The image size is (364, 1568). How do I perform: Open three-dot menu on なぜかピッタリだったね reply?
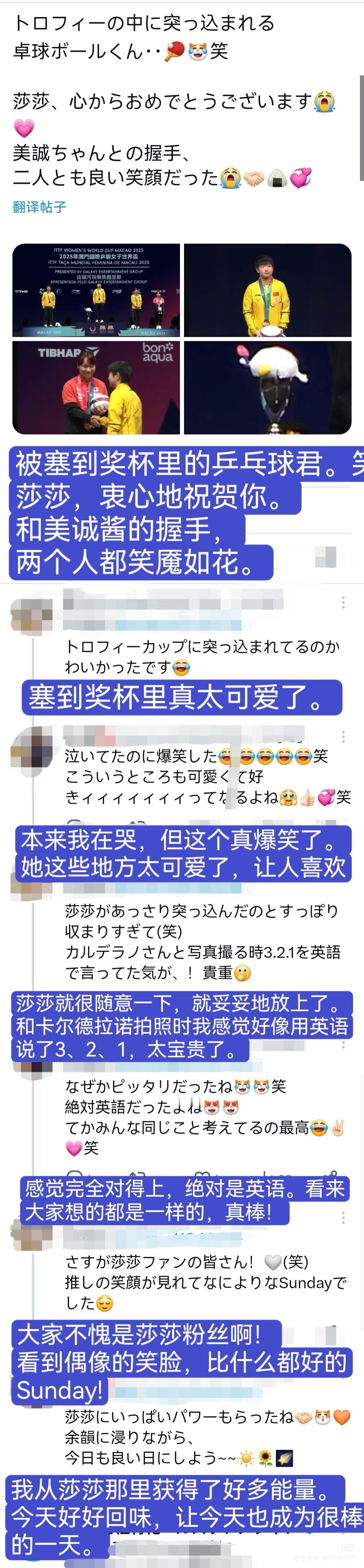[x=343, y=1045]
